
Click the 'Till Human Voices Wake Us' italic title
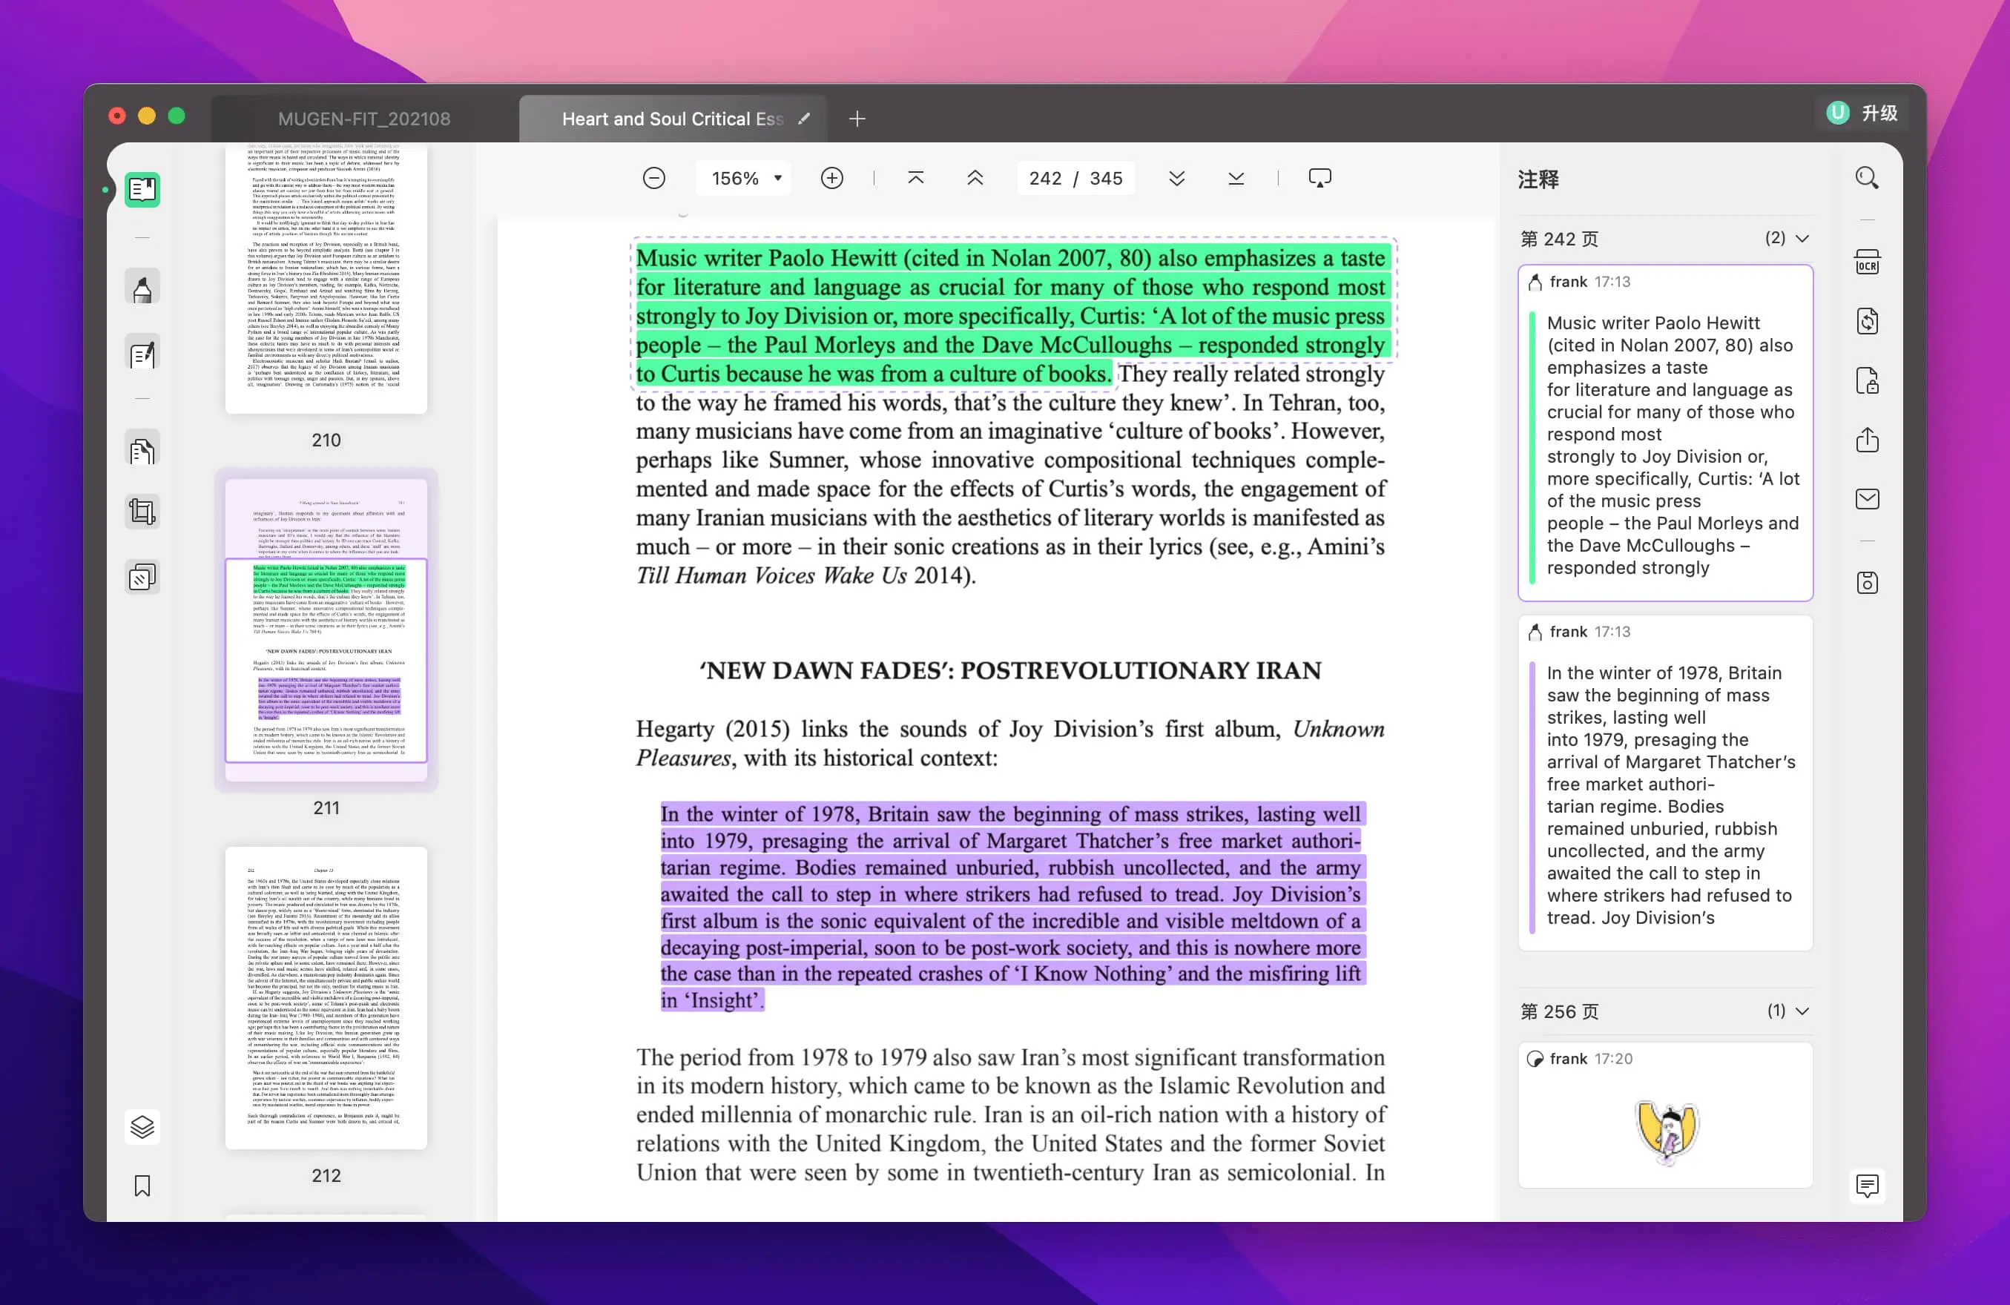click(x=771, y=575)
